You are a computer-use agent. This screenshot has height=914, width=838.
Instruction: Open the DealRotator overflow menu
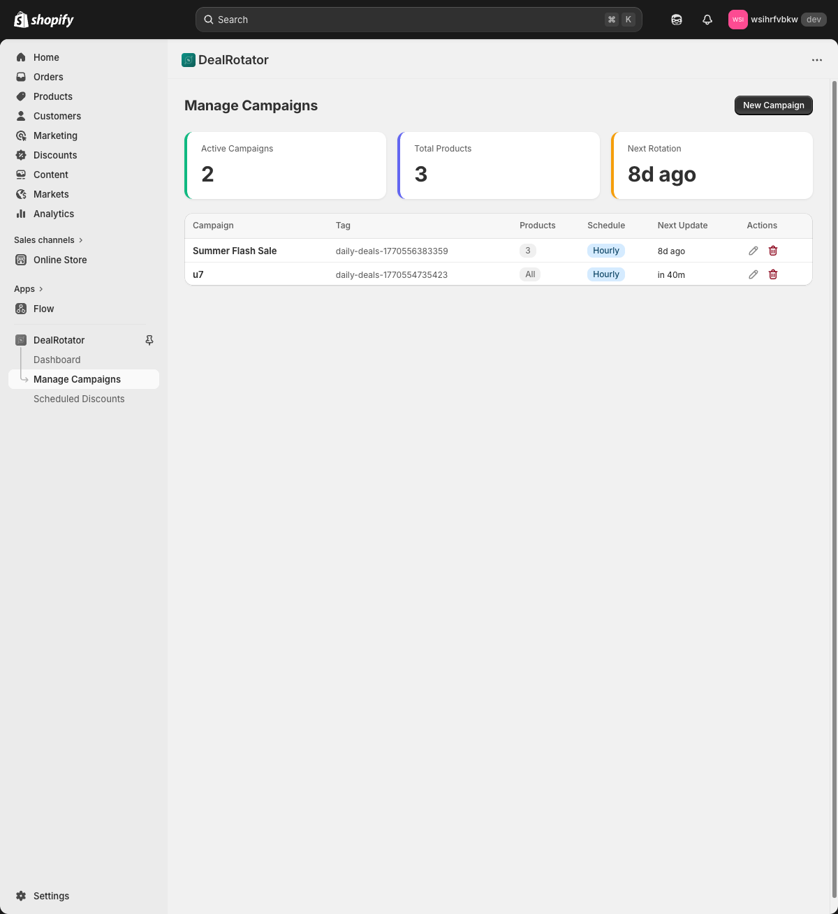click(816, 60)
